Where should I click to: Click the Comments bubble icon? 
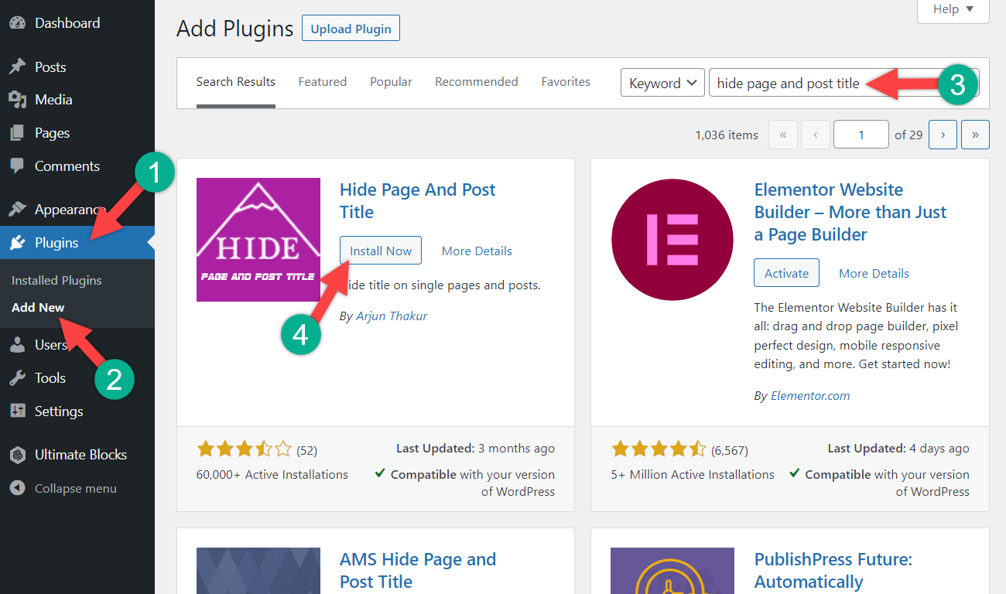[17, 166]
